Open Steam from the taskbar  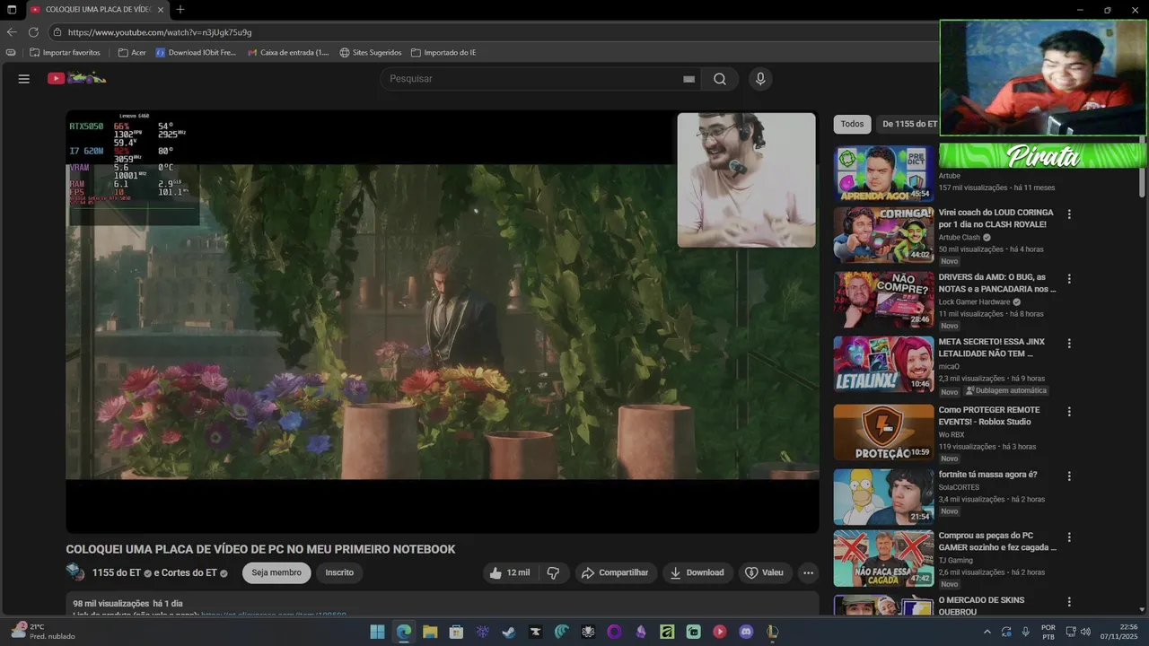[x=509, y=632]
